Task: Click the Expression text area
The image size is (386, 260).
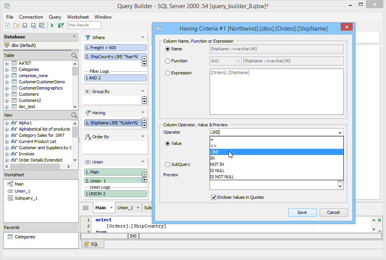Action: pyautogui.click(x=276, y=91)
